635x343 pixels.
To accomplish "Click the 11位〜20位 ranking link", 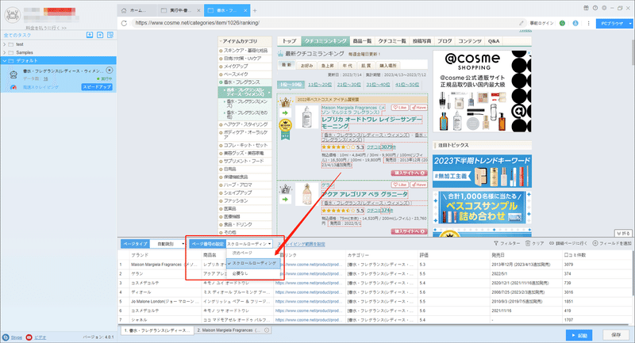I will click(320, 85).
